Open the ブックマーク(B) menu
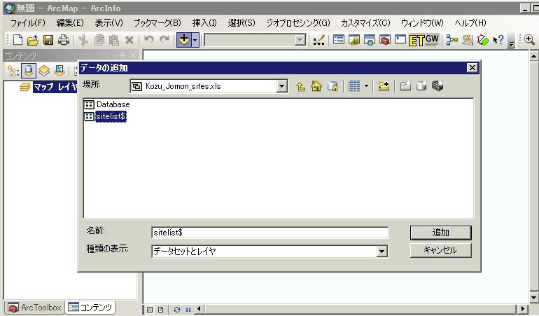The image size is (539, 316). tap(157, 22)
